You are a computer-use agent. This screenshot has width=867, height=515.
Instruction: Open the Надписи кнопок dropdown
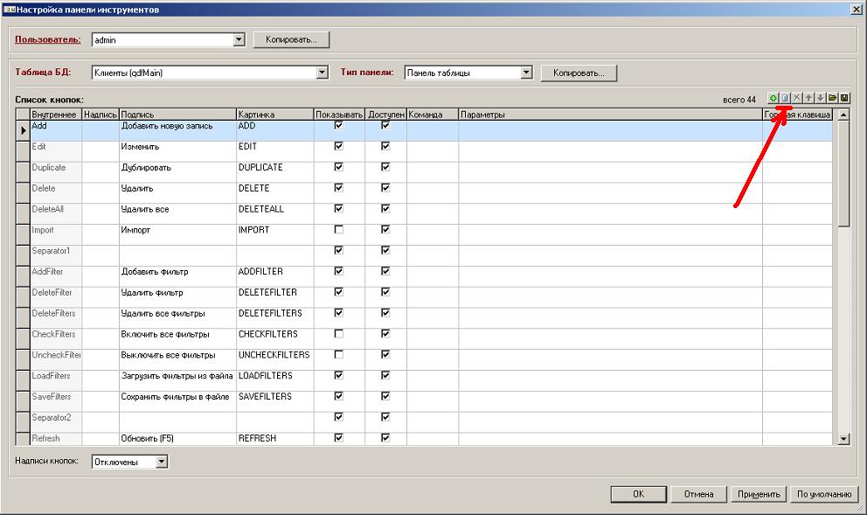(161, 462)
